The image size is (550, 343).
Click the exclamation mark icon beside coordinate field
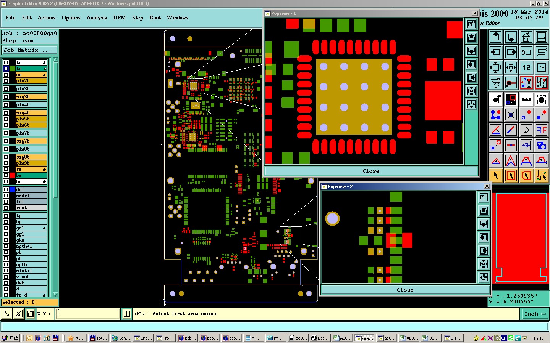pyautogui.click(x=127, y=314)
